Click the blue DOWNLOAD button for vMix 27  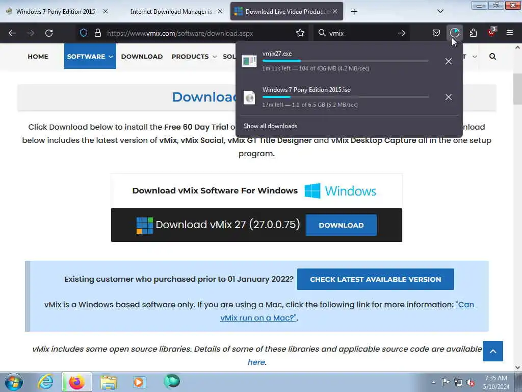(x=341, y=225)
